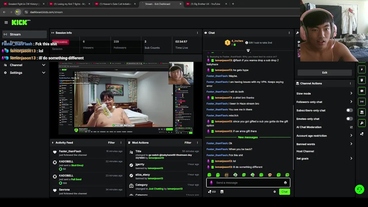This screenshot has height=207, width=368.
Task: Click the three-dots cluster icon in right rail
Action: pyautogui.click(x=362, y=134)
